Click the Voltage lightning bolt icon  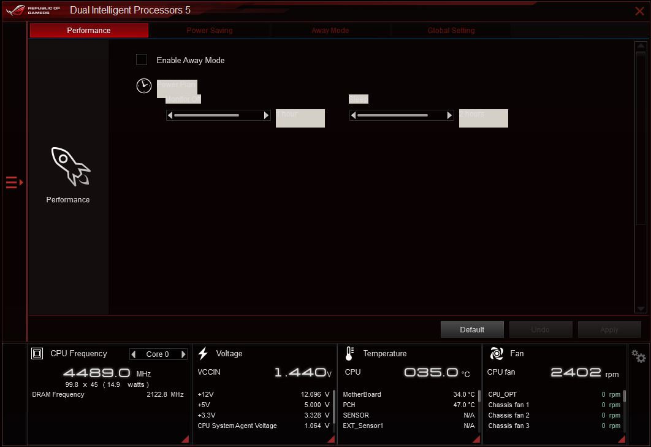203,353
